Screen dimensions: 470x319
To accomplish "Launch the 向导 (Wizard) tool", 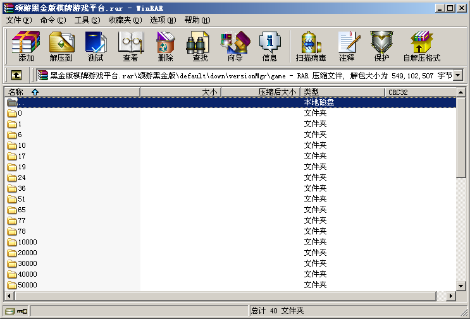I will tap(235, 47).
